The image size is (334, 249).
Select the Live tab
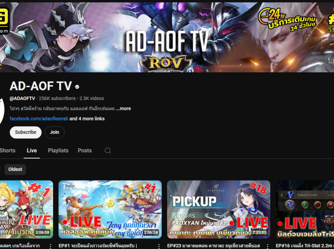(32, 151)
